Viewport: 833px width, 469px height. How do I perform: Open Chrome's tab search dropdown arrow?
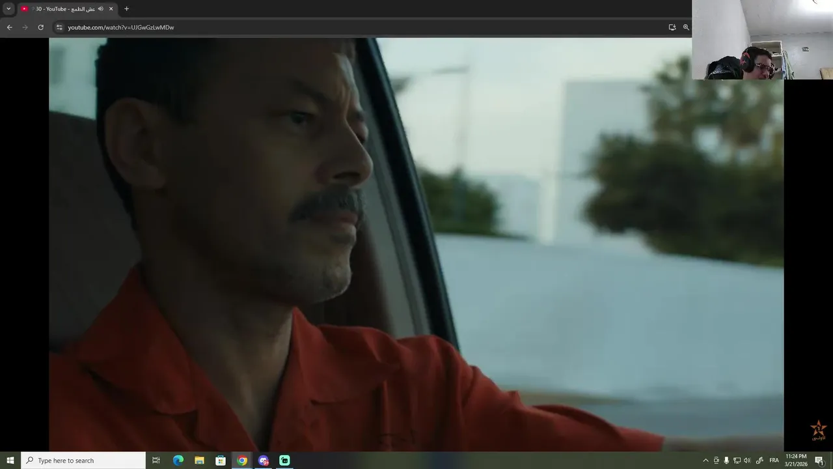[8, 8]
